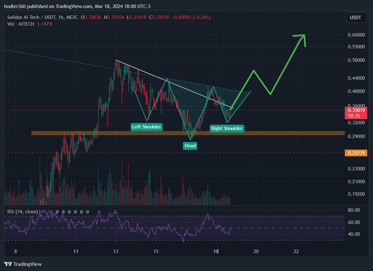The height and width of the screenshot is (271, 373).
Task: Click the date label 11 on time axis
Action: (76, 251)
